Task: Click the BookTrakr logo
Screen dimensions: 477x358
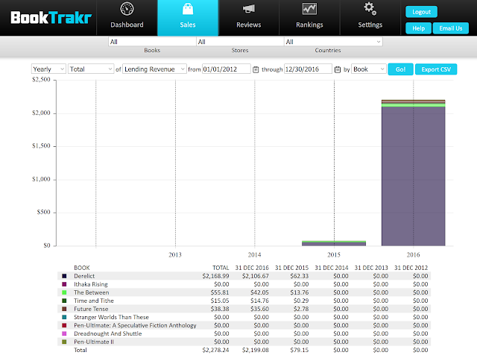Action: (51, 18)
